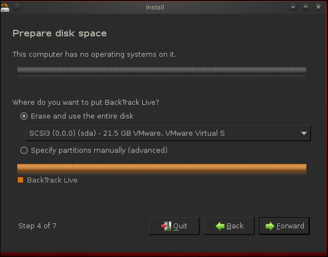The image size is (328, 257).
Task: Open the disk dropdown arrow
Action: [304, 133]
